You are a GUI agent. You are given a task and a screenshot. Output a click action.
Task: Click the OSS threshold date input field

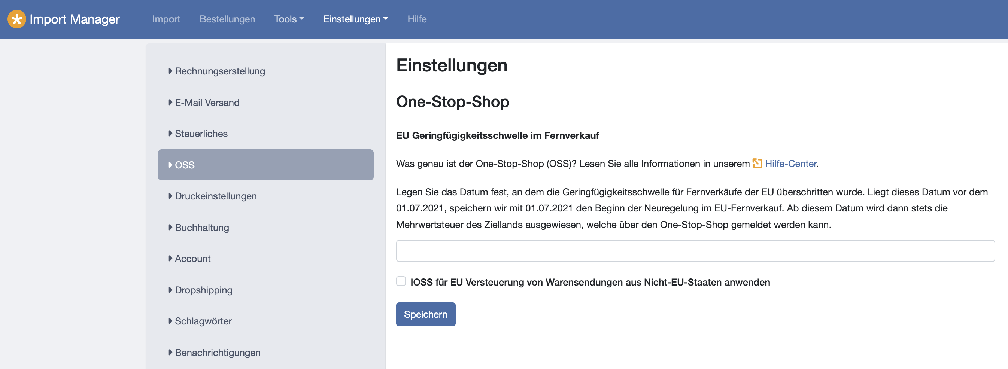coord(695,251)
